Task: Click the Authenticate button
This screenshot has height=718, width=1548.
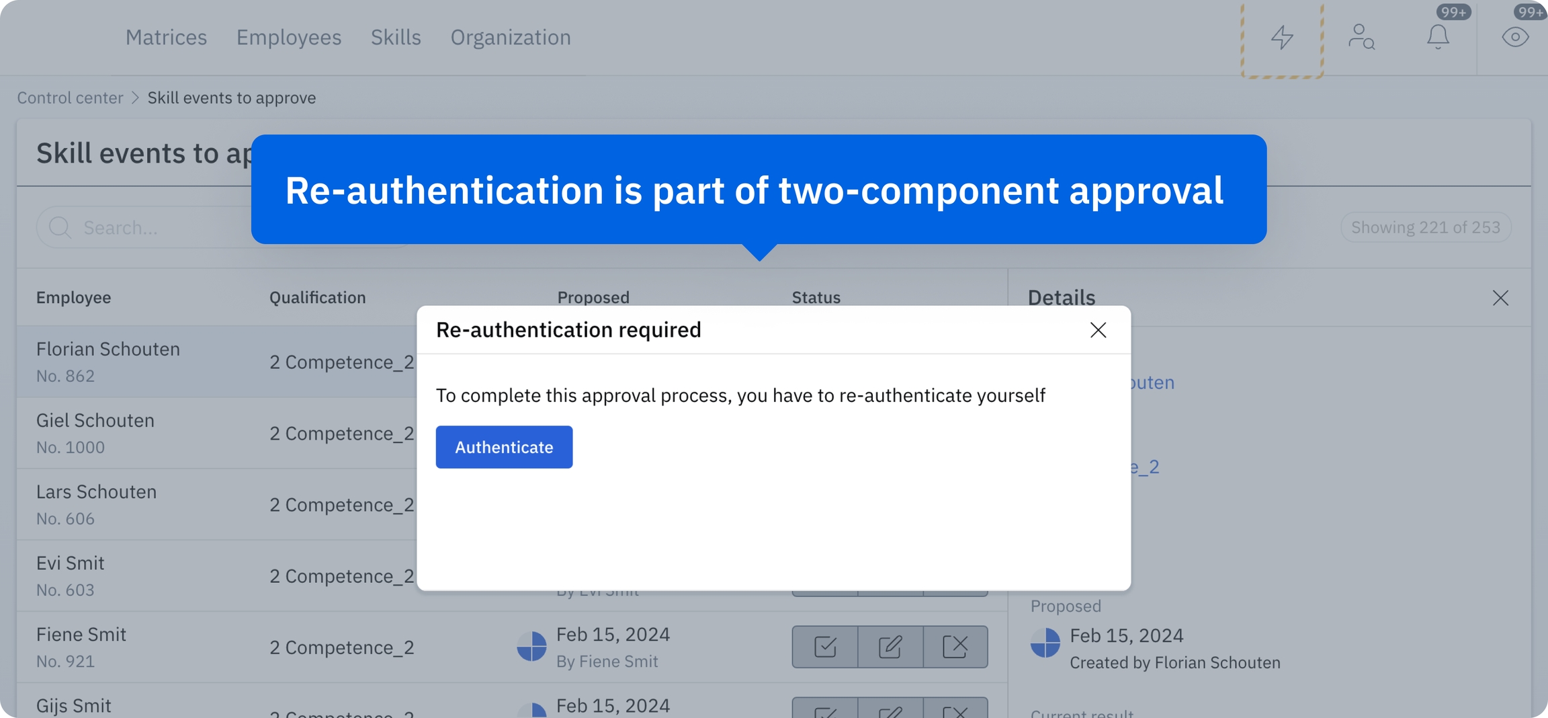Action: pos(504,447)
